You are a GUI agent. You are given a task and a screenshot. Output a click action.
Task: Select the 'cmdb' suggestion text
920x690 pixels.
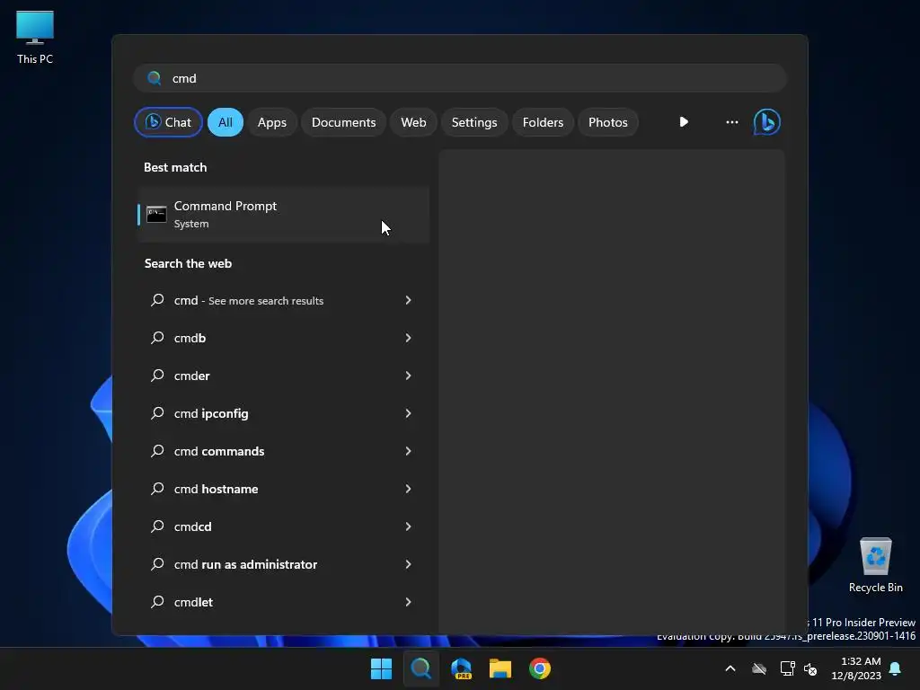(x=190, y=338)
